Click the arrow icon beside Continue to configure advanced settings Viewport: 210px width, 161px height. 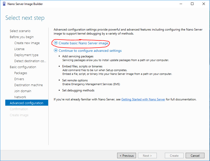click(x=56, y=51)
